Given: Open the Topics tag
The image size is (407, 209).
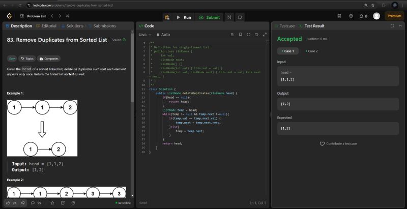Looking at the screenshot, I should tap(27, 58).
